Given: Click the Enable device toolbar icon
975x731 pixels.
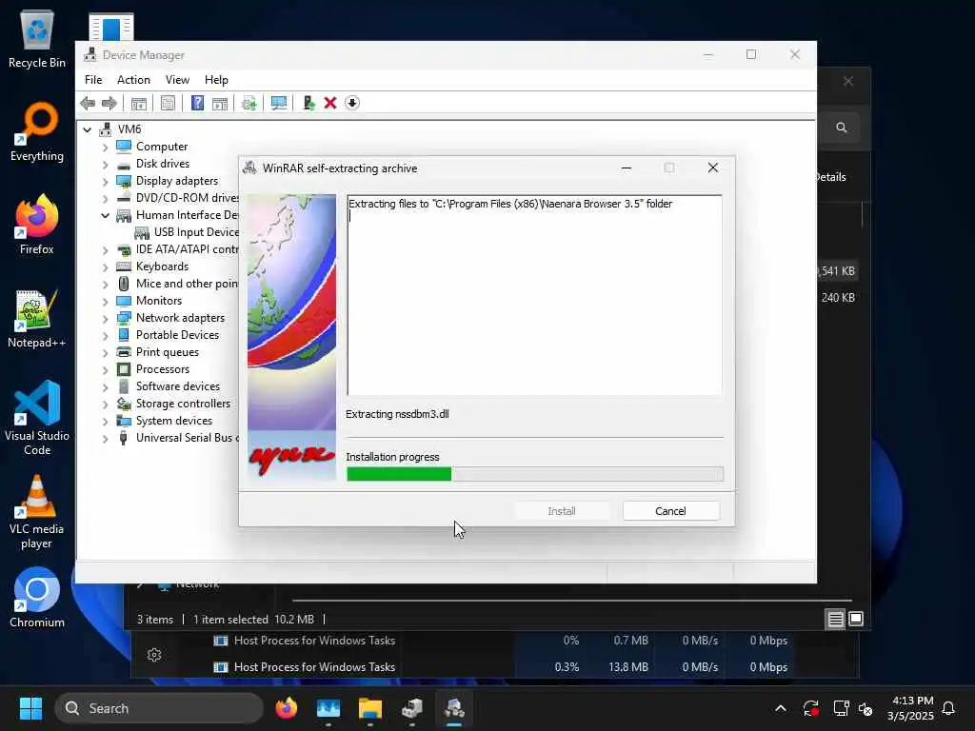Looking at the screenshot, I should point(308,103).
